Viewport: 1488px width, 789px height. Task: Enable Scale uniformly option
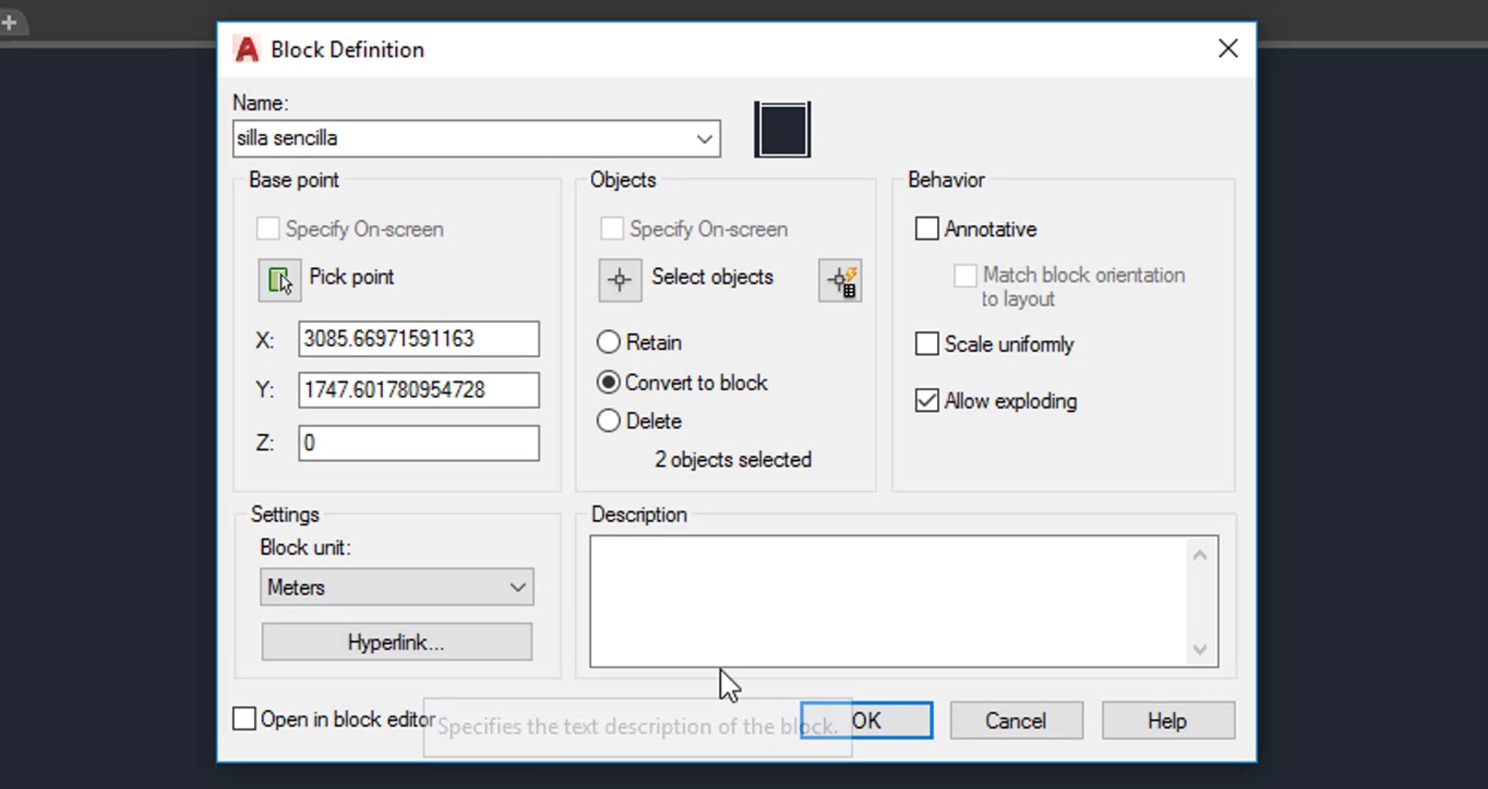point(927,344)
